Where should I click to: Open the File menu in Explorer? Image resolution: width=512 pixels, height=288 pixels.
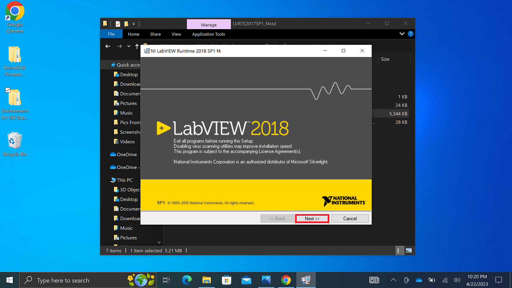(111, 34)
